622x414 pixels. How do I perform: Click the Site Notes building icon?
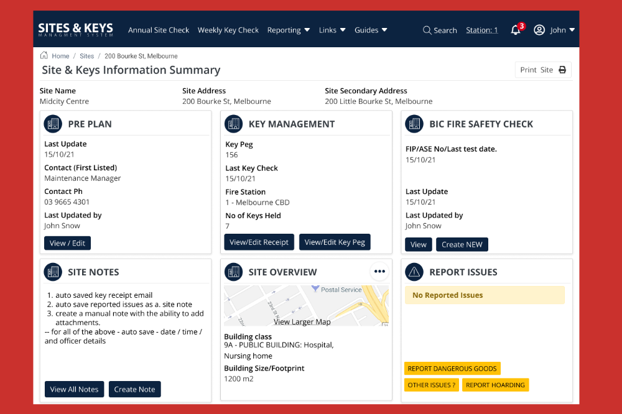point(53,272)
